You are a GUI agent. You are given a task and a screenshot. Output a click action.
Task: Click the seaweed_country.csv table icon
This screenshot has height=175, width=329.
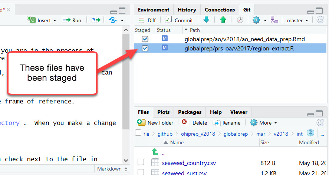(x=155, y=162)
